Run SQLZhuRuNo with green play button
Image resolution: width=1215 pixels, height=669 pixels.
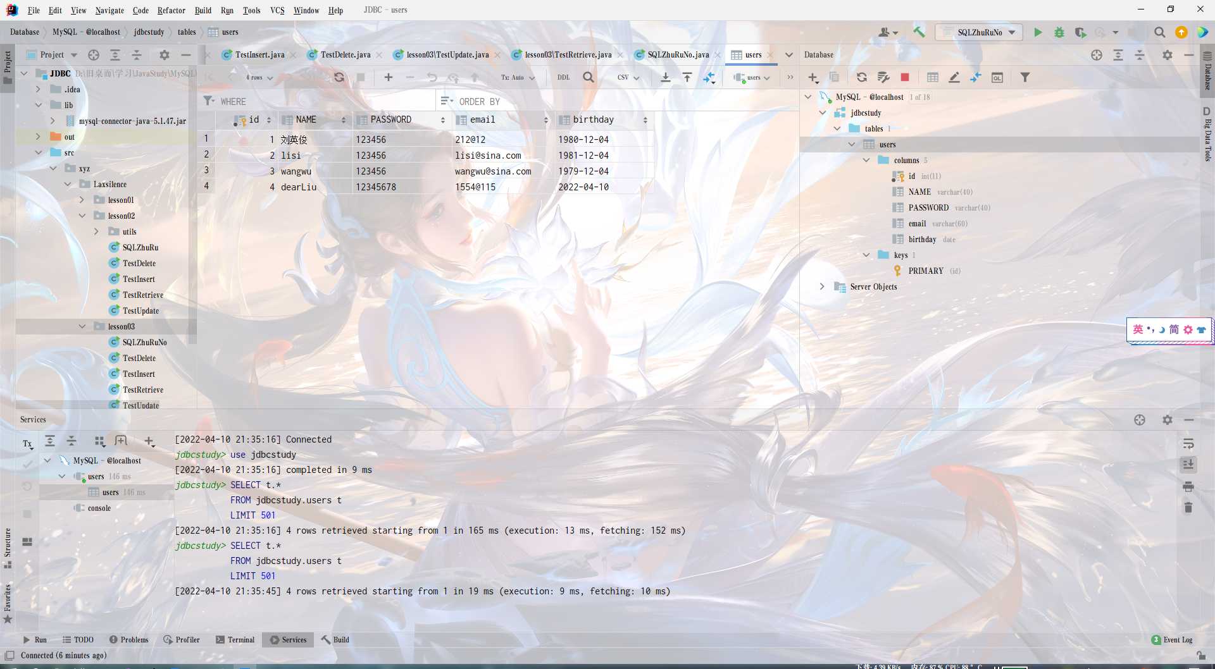tap(1038, 32)
